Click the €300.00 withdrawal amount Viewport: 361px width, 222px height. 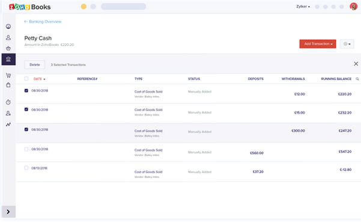point(298,131)
